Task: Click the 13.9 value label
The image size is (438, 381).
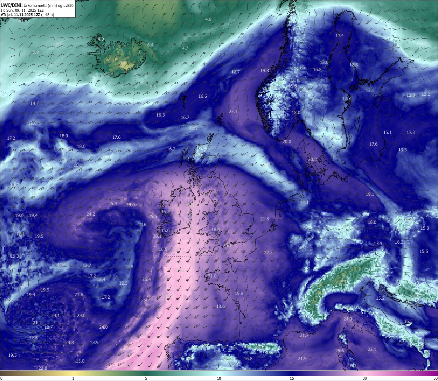Action: point(94,343)
